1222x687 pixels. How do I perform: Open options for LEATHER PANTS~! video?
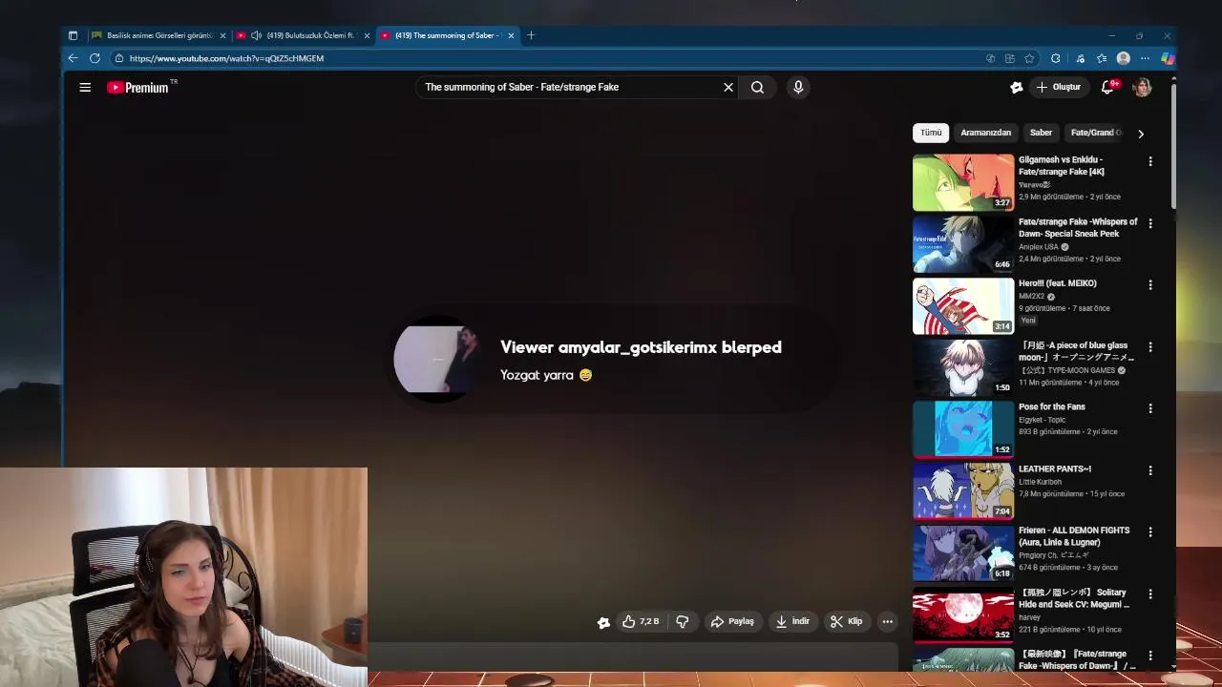[x=1150, y=470]
